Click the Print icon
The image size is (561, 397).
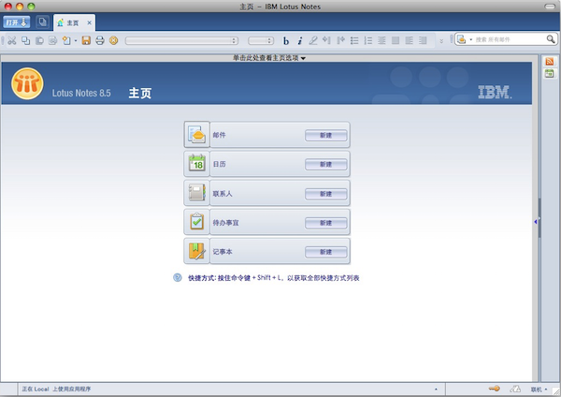pos(100,40)
